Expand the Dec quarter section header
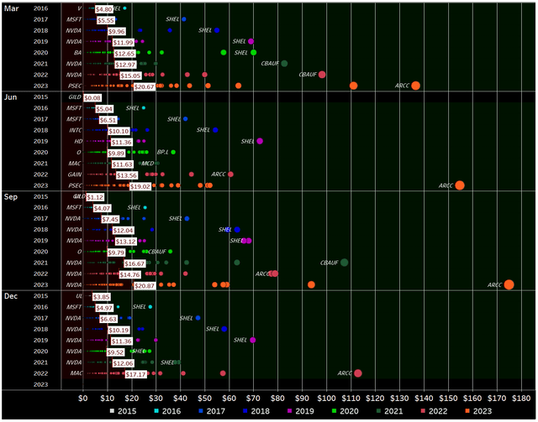Viewport: 538px width, 422px height. point(11,295)
